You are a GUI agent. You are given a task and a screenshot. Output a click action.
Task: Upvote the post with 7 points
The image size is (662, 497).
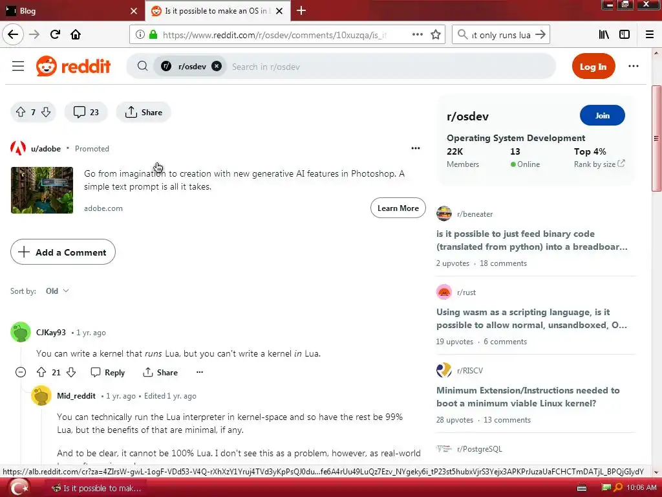tap(21, 112)
